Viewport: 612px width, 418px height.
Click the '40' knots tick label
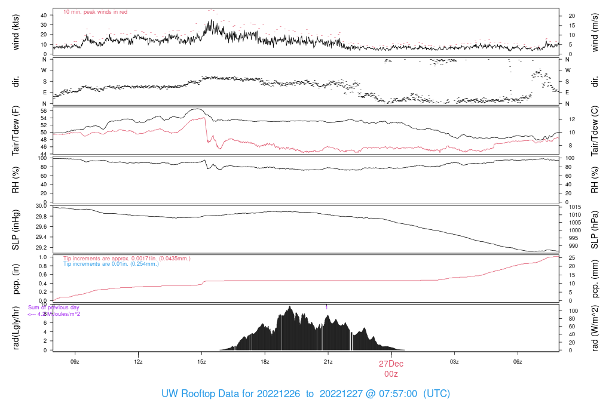(x=43, y=15)
